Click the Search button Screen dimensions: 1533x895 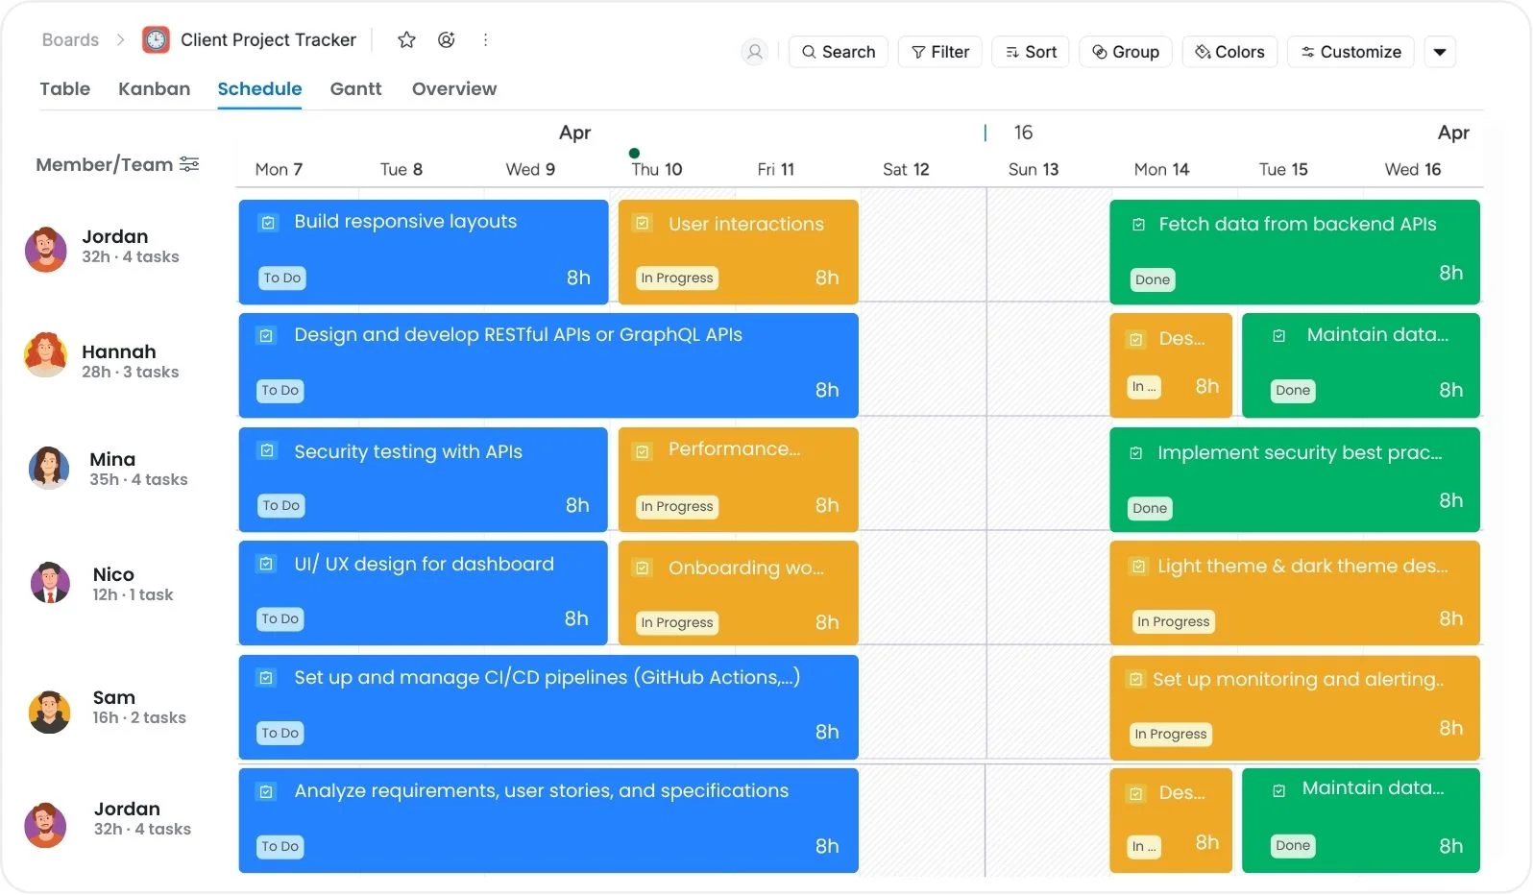pos(839,52)
